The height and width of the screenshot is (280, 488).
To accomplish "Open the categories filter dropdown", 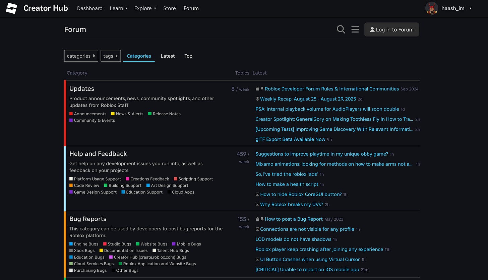I will [x=81, y=56].
